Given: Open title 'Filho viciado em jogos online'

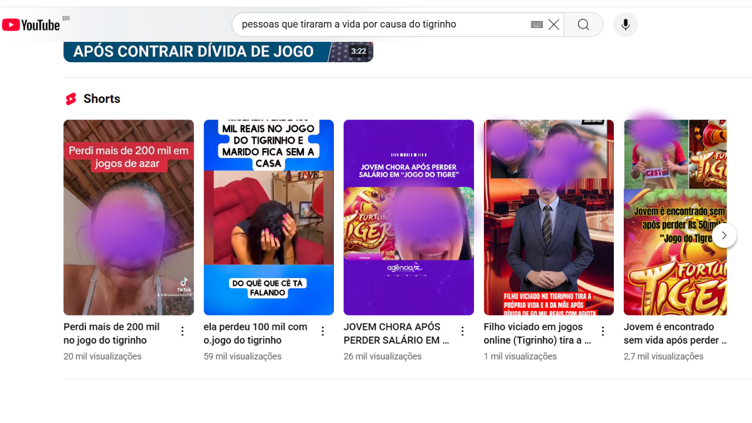Looking at the screenshot, I should [x=537, y=333].
